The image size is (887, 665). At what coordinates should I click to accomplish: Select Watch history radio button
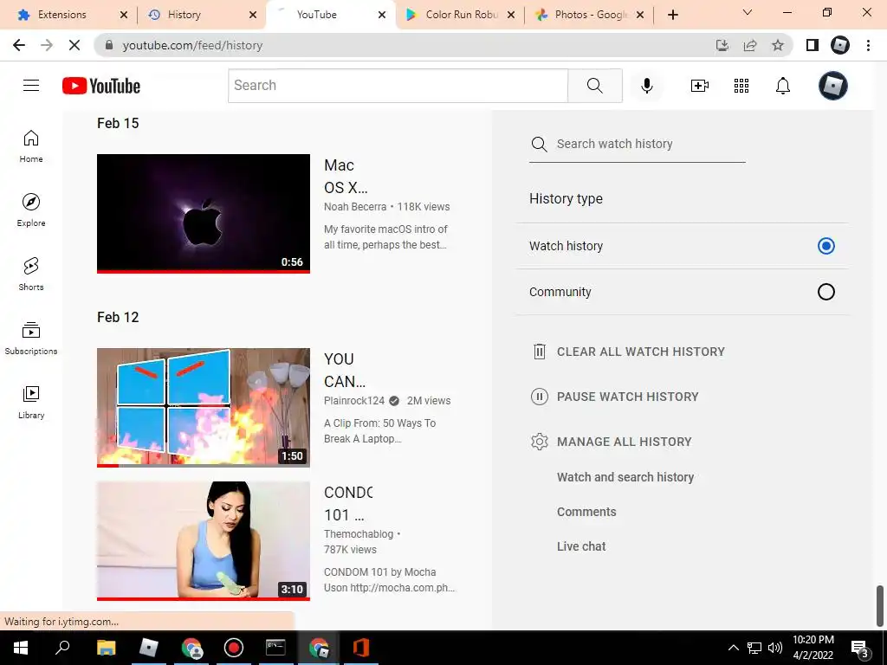point(825,246)
